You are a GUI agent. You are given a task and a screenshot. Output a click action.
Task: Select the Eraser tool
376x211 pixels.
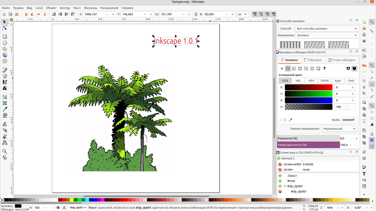[x=5, y=137]
